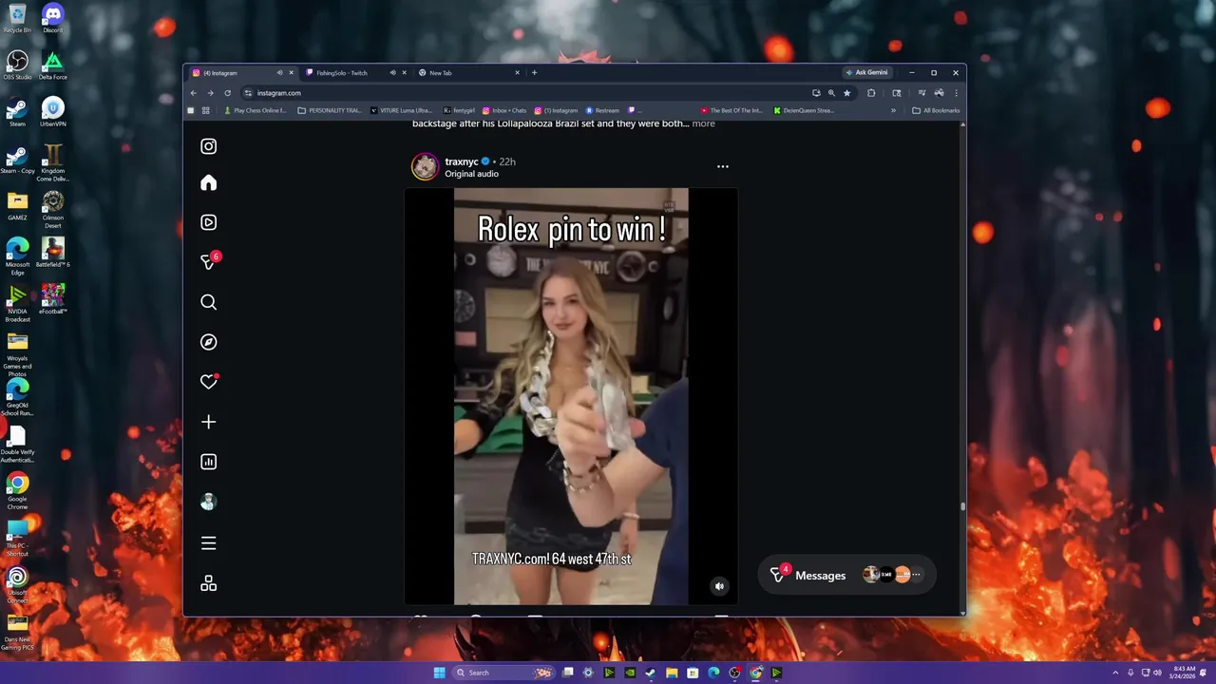
Task: Open Restream bookmark
Action: click(x=602, y=110)
